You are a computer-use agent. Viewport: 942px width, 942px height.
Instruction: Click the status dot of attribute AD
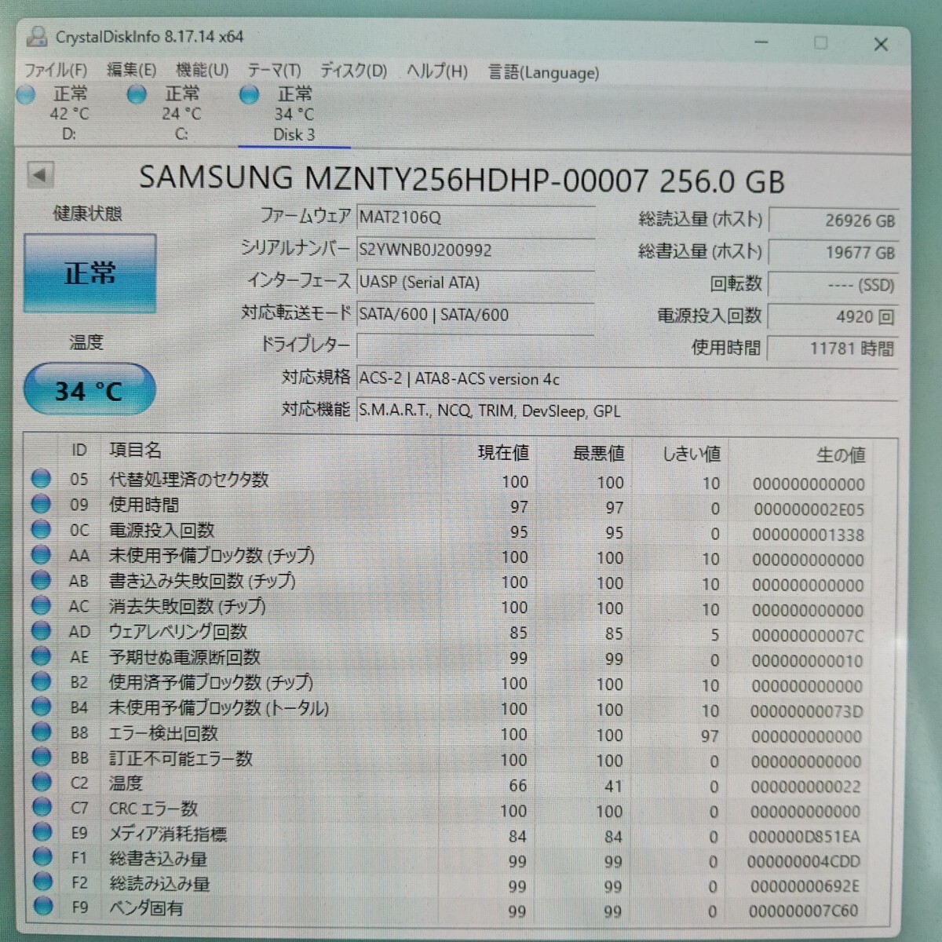coord(42,630)
